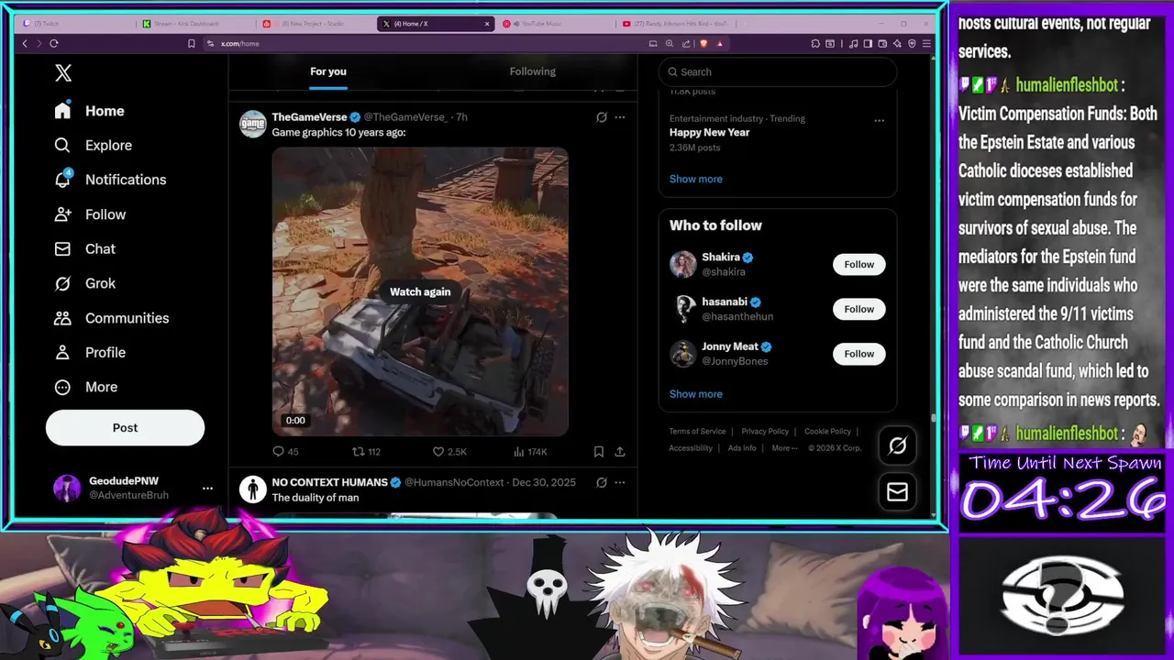Switch to the Twitch browser tab
Screen dimensions: 1174x660
pyautogui.click(x=75, y=24)
